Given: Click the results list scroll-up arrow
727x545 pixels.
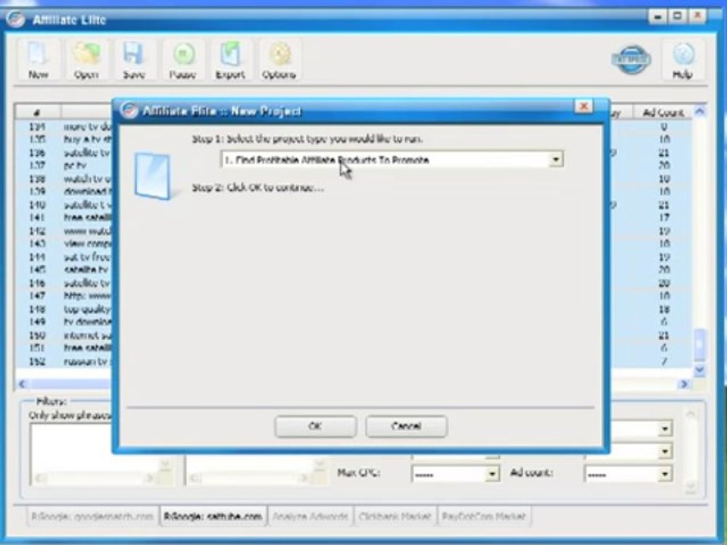Looking at the screenshot, I should tap(700, 112).
